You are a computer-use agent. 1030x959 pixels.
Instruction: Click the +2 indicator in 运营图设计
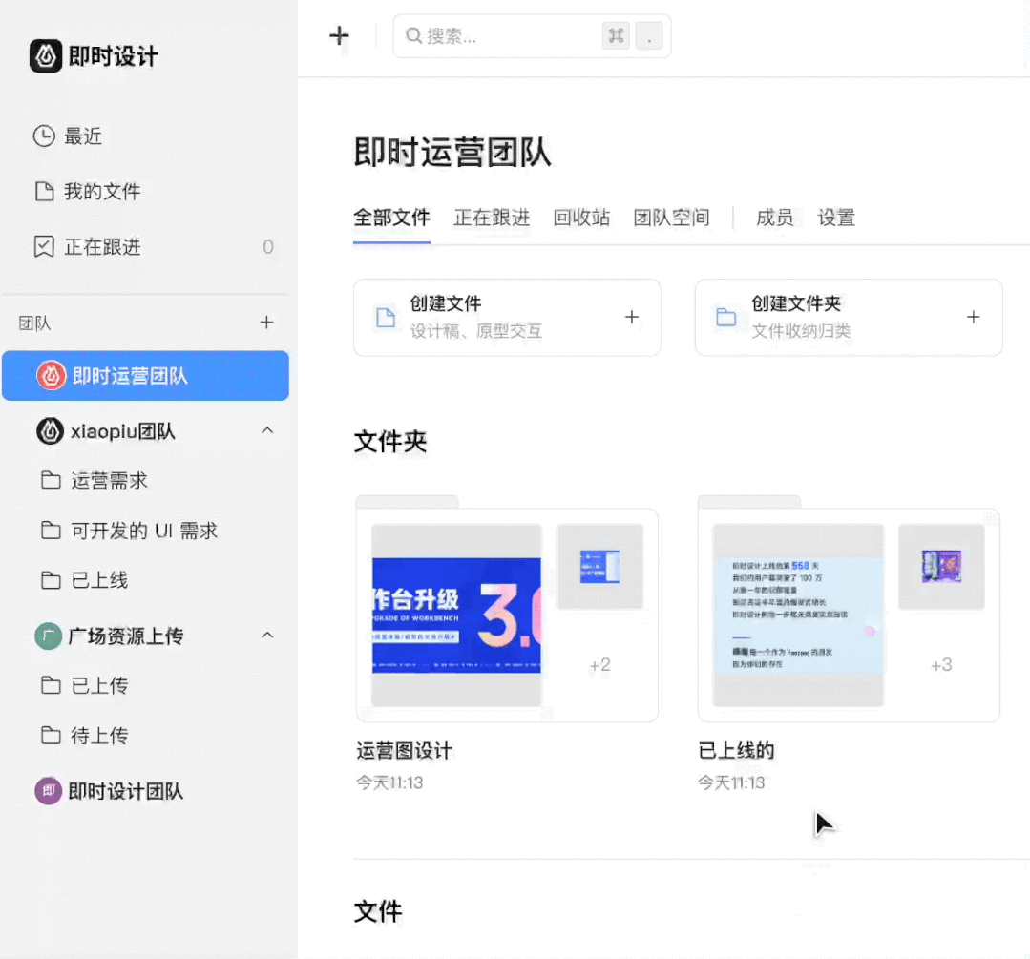click(x=599, y=665)
